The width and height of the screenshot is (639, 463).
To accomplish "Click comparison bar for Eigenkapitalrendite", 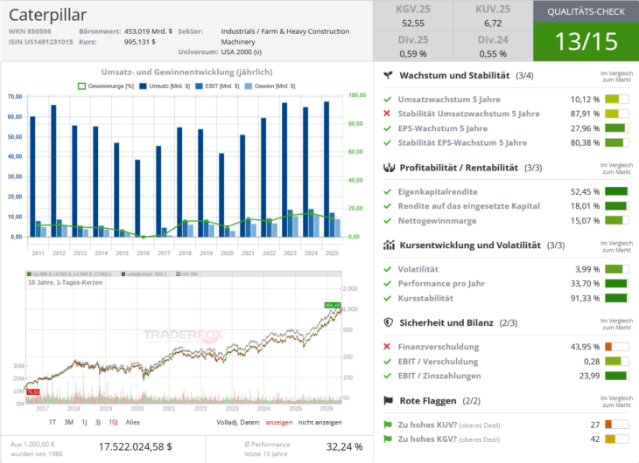I will [616, 191].
